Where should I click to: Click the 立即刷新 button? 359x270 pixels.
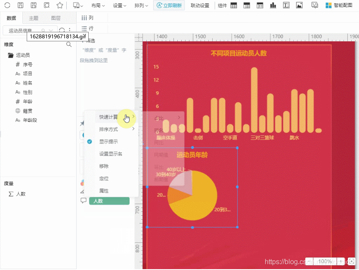169,5
